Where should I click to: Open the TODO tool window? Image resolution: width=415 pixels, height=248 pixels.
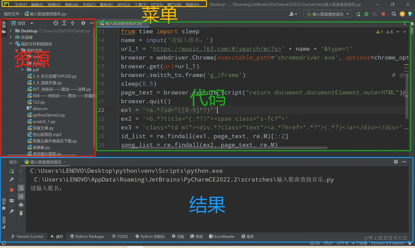point(120,236)
